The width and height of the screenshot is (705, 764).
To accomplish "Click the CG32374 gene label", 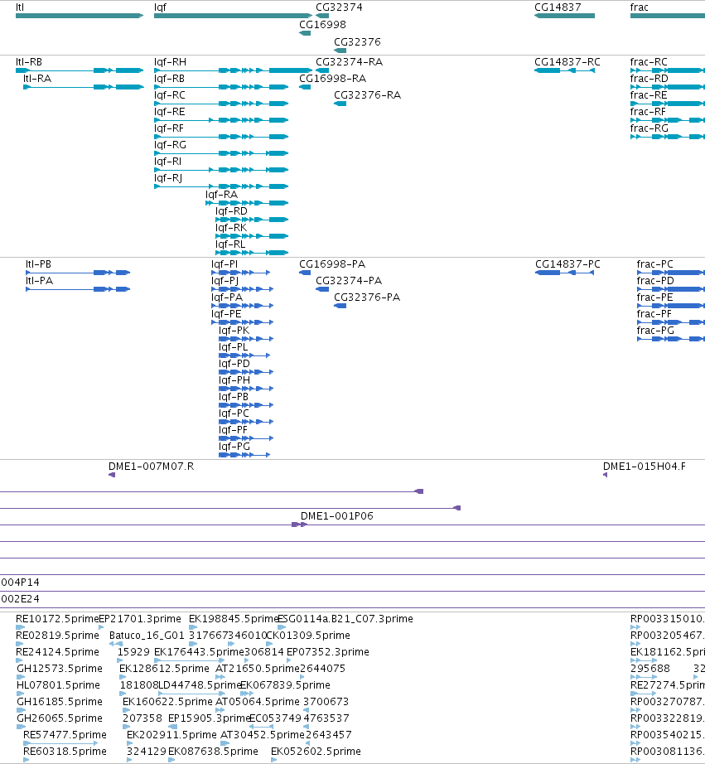I will [339, 7].
